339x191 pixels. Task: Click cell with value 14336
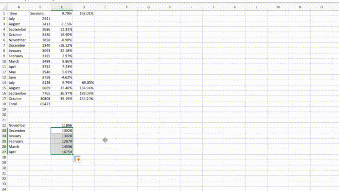62,146
